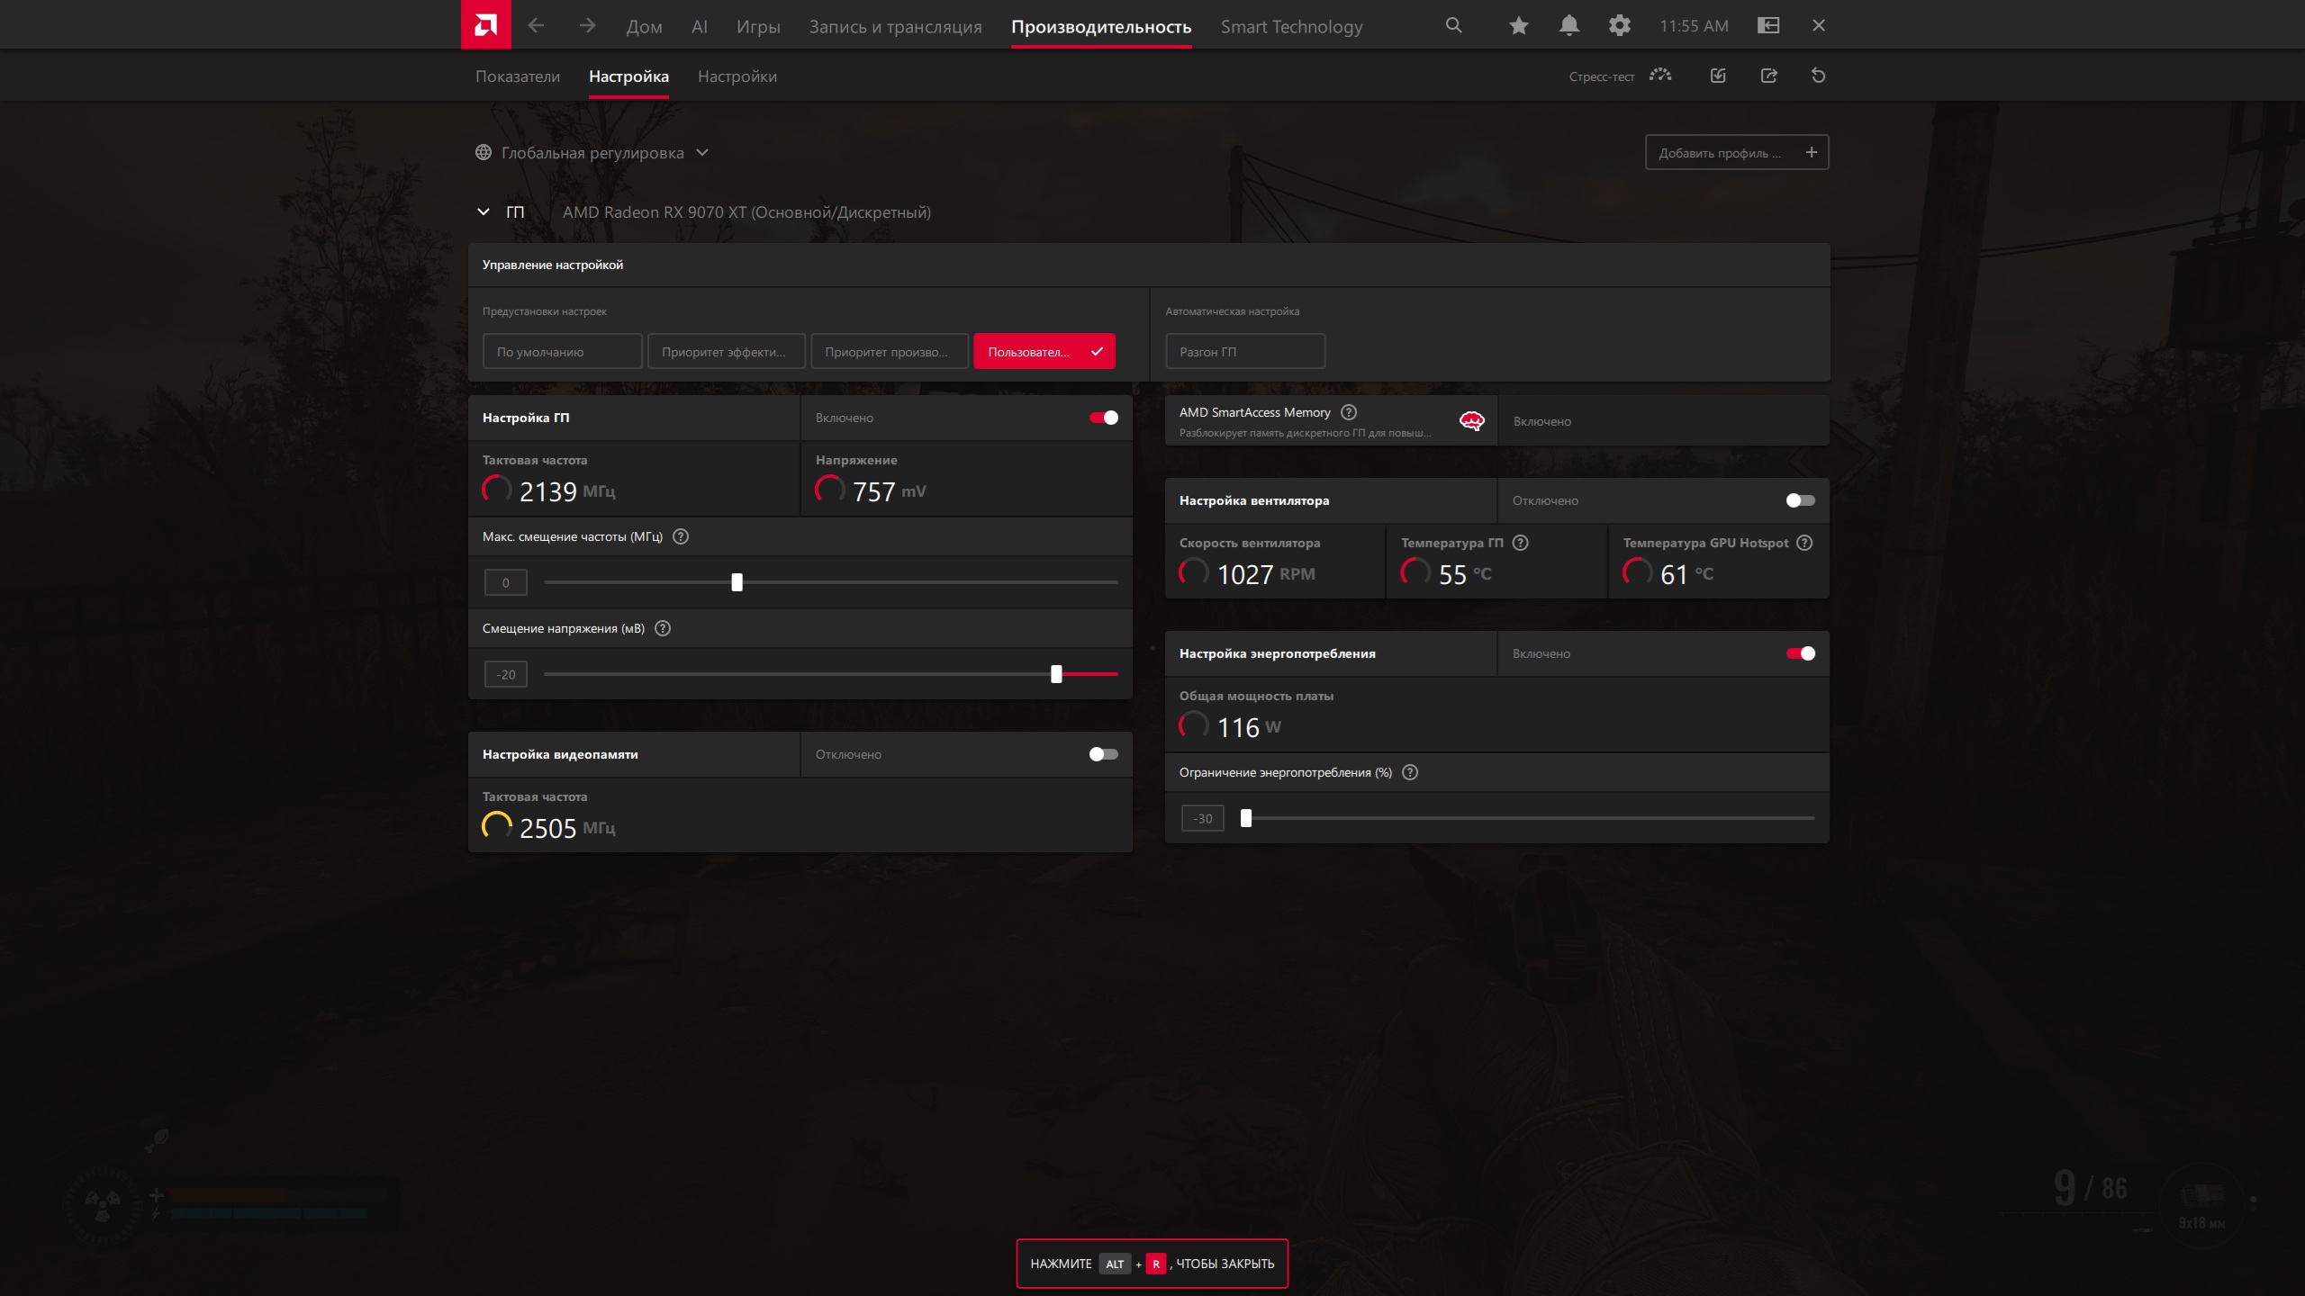Image resolution: width=2305 pixels, height=1296 pixels.
Task: Click the 11:55 AM clock
Action: [x=1694, y=26]
